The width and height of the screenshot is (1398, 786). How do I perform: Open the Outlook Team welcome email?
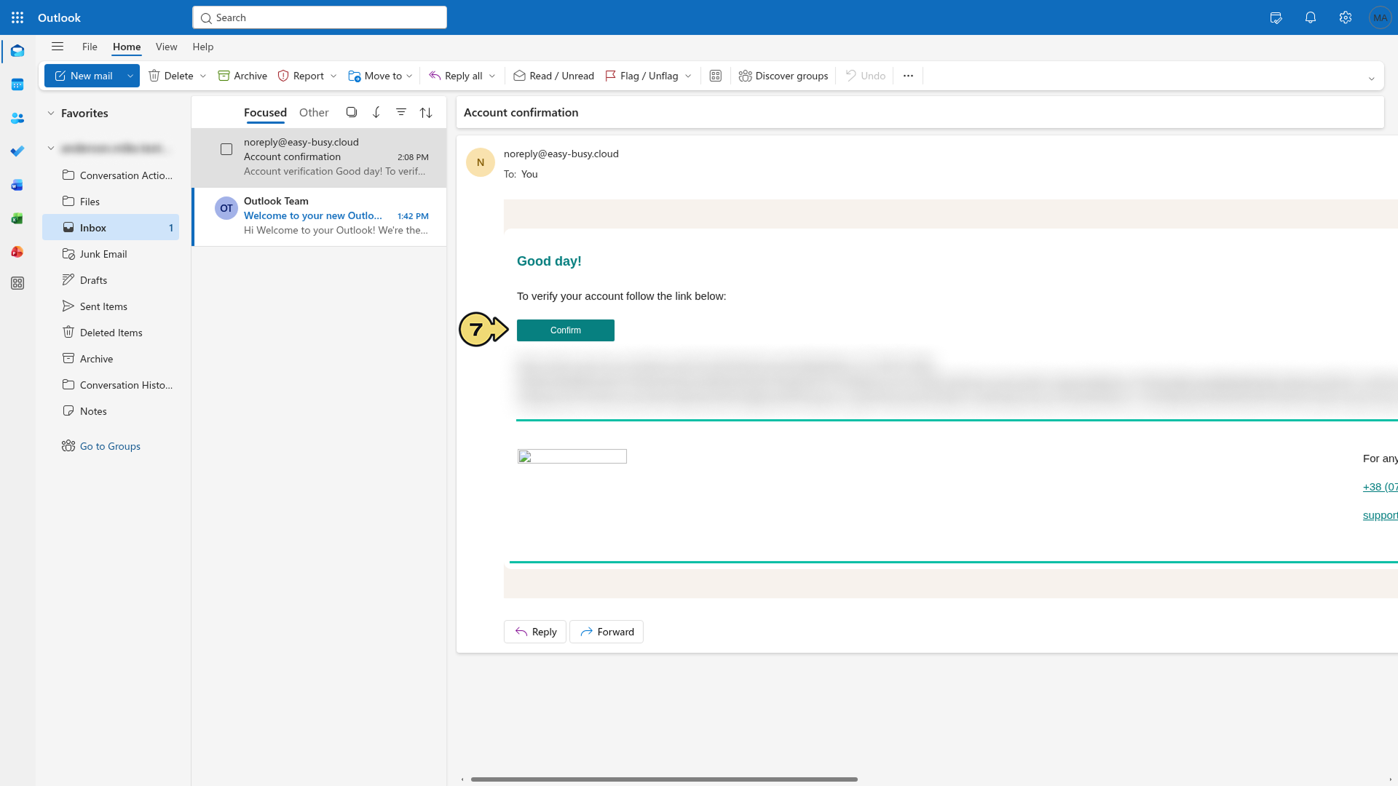click(320, 216)
